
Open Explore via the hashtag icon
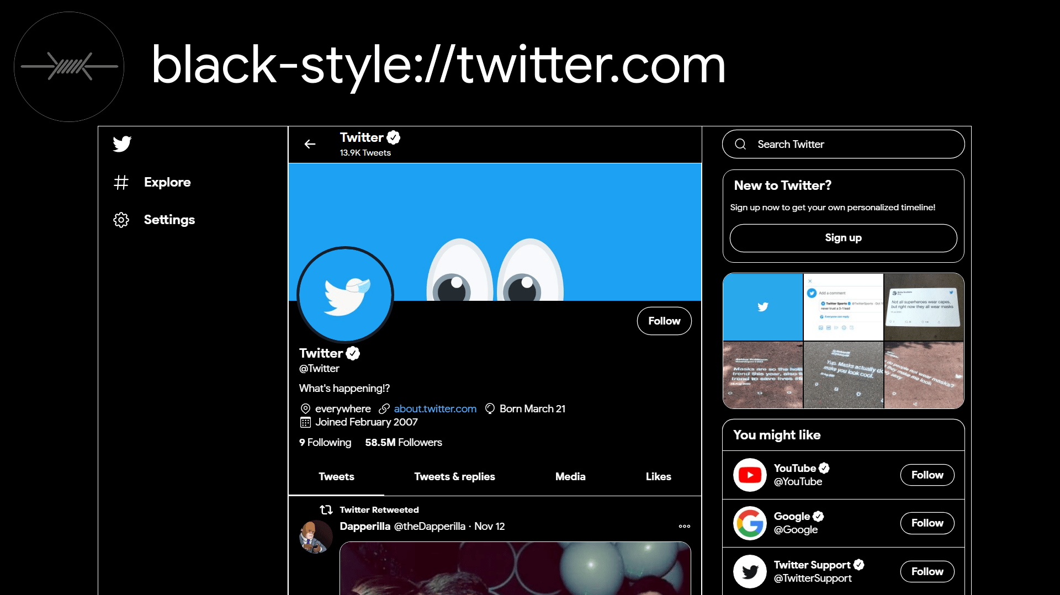pyautogui.click(x=121, y=182)
